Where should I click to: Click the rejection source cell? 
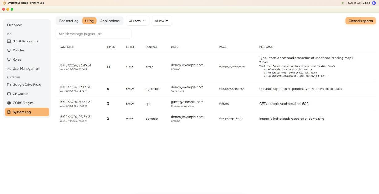(152, 89)
